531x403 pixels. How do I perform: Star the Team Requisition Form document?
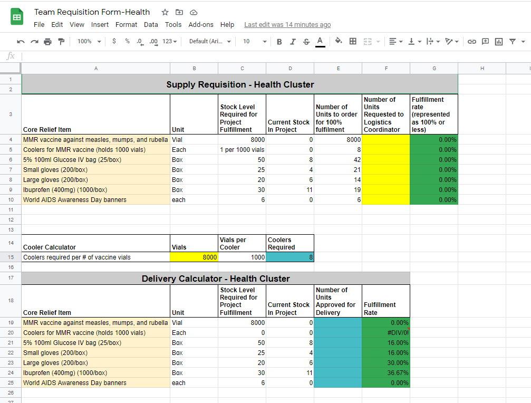coord(165,12)
